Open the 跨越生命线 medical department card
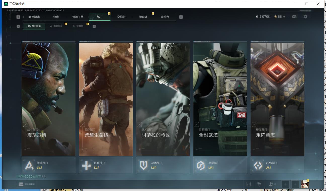 [106, 99]
